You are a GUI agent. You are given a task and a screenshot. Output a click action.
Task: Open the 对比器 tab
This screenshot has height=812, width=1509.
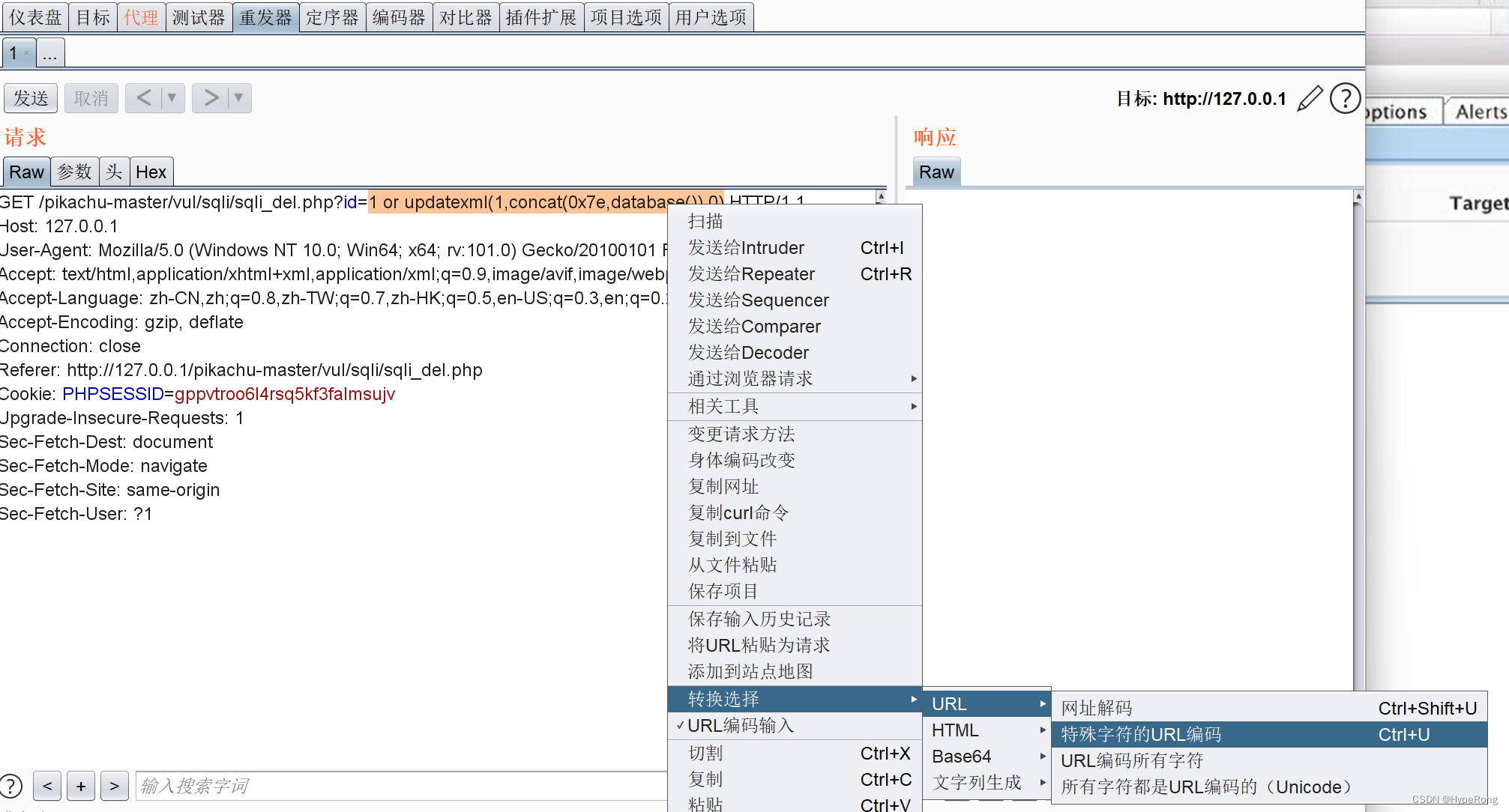point(466,17)
